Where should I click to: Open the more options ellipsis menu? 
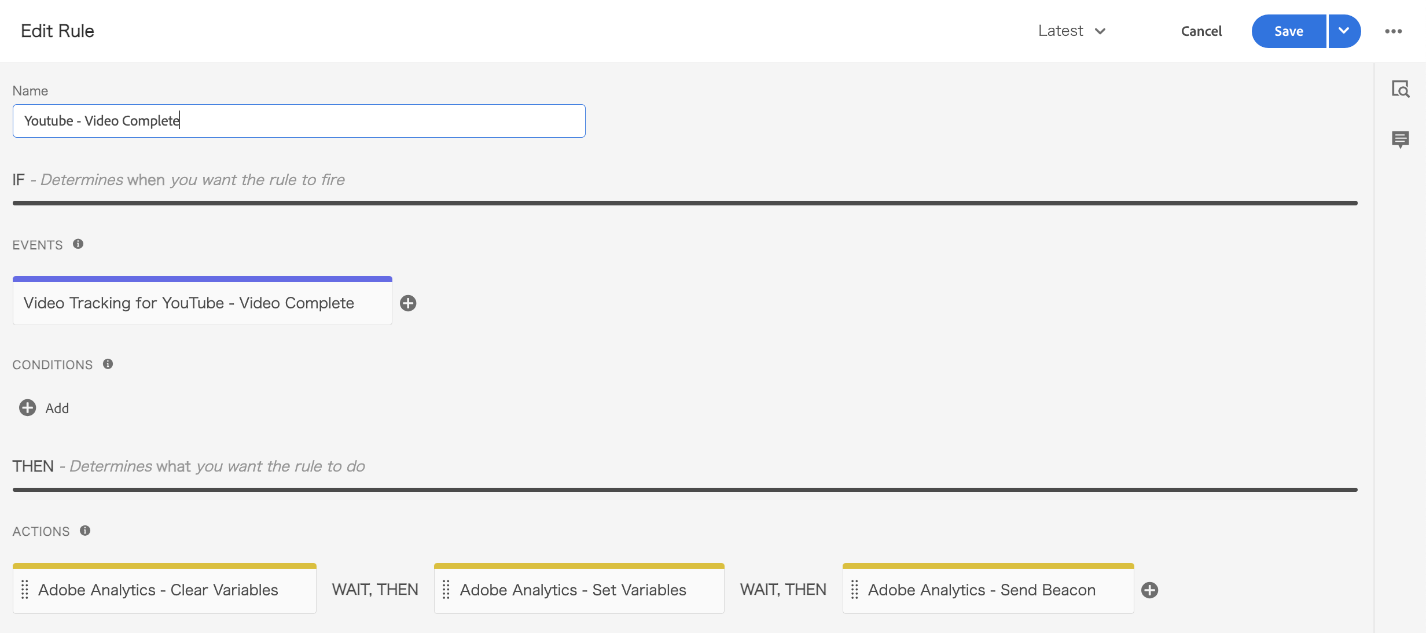tap(1394, 31)
